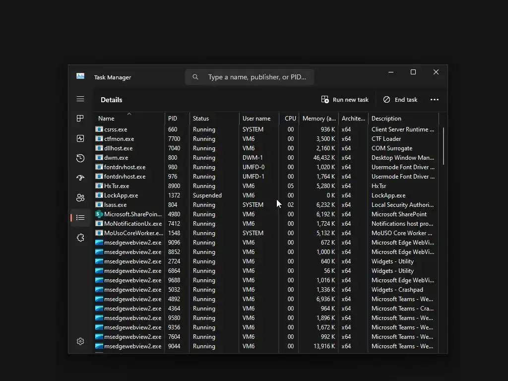The image size is (508, 381).
Task: Click the dllhost.exe process icon
Action: (99, 148)
